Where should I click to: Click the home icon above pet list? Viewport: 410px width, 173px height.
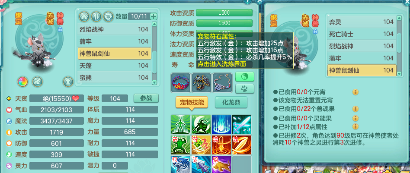point(84,16)
